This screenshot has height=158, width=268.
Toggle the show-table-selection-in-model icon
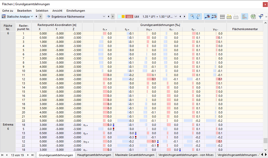coord(198,17)
